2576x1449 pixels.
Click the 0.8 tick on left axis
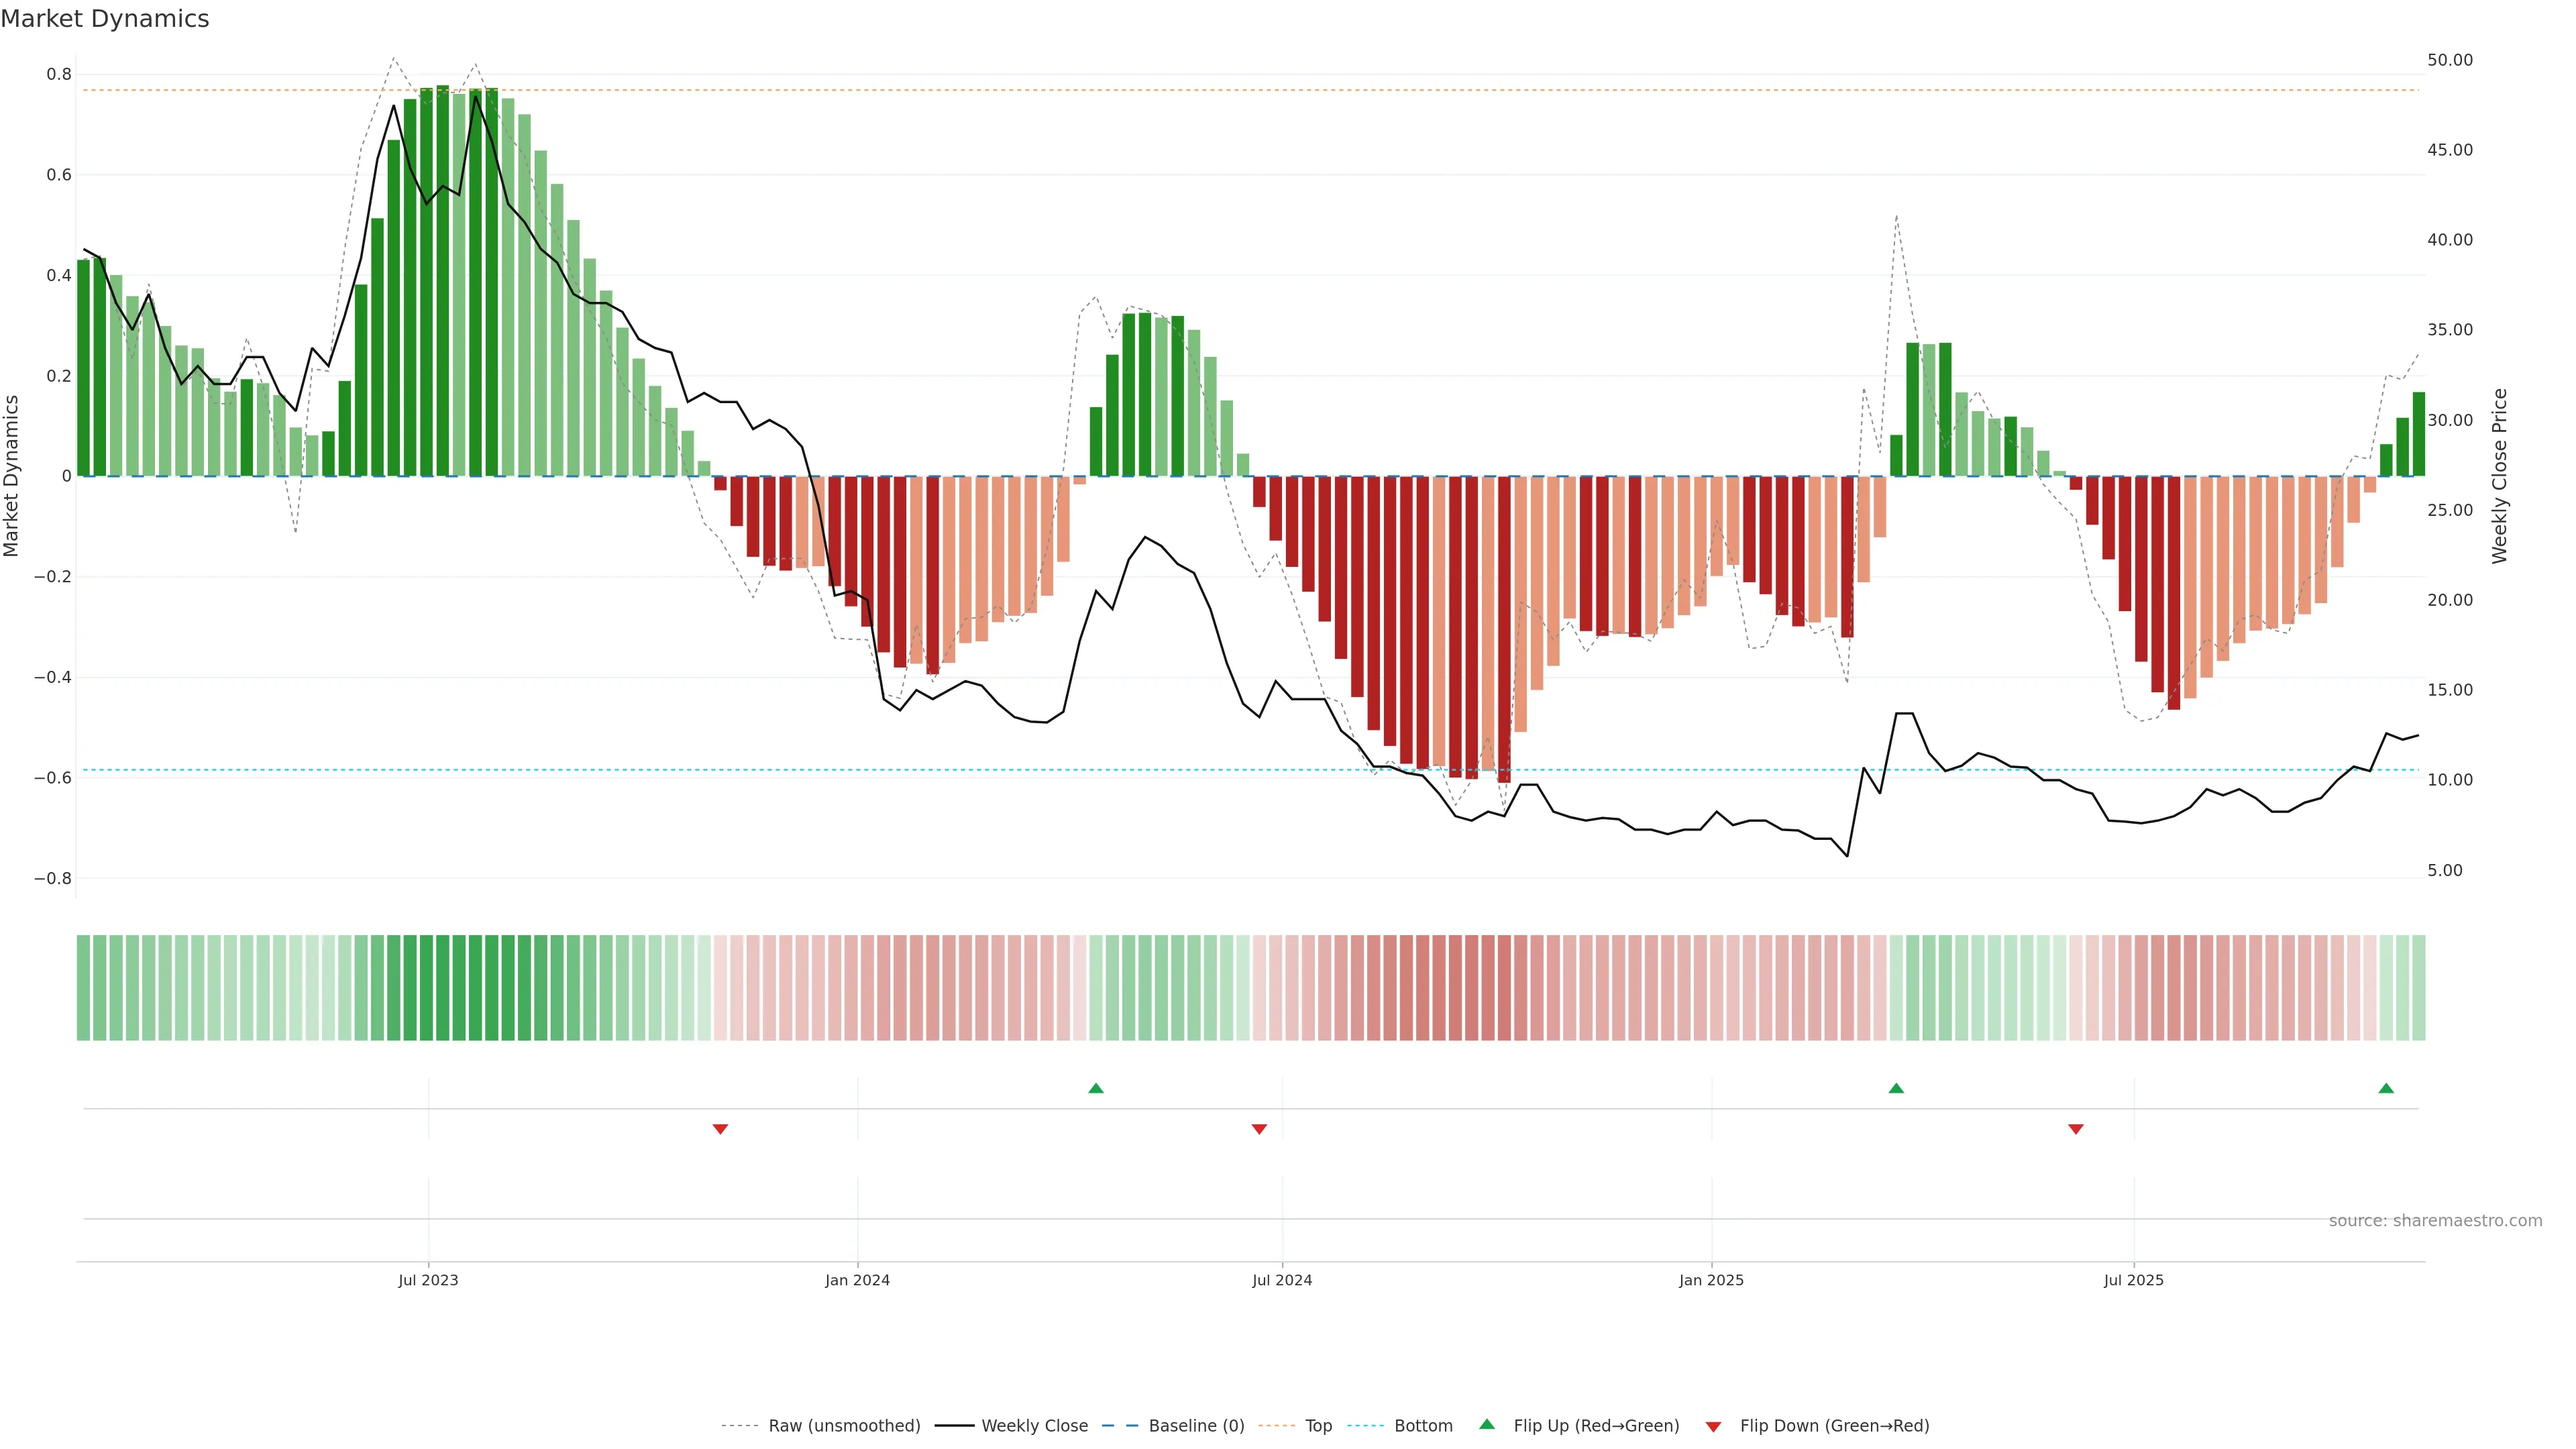pos(59,74)
